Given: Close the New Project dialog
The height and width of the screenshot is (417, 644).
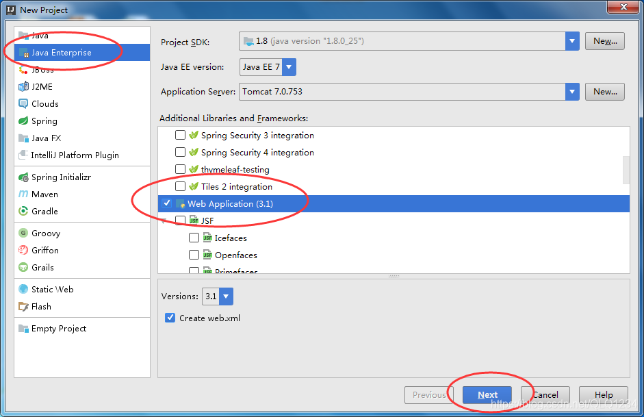Looking at the screenshot, I should coord(623,7).
